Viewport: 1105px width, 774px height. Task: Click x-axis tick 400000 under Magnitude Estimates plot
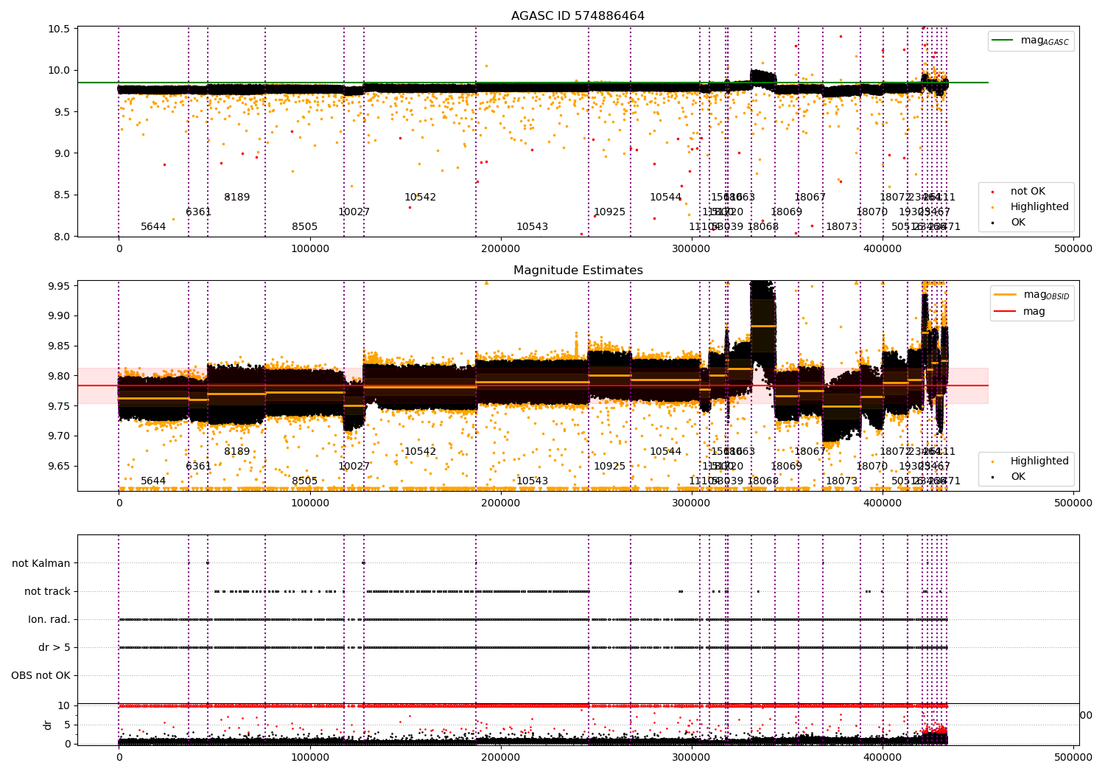point(883,503)
